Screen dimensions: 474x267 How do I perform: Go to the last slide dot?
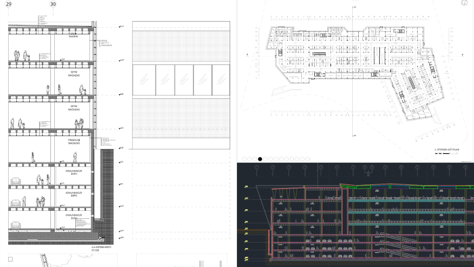point(307,159)
